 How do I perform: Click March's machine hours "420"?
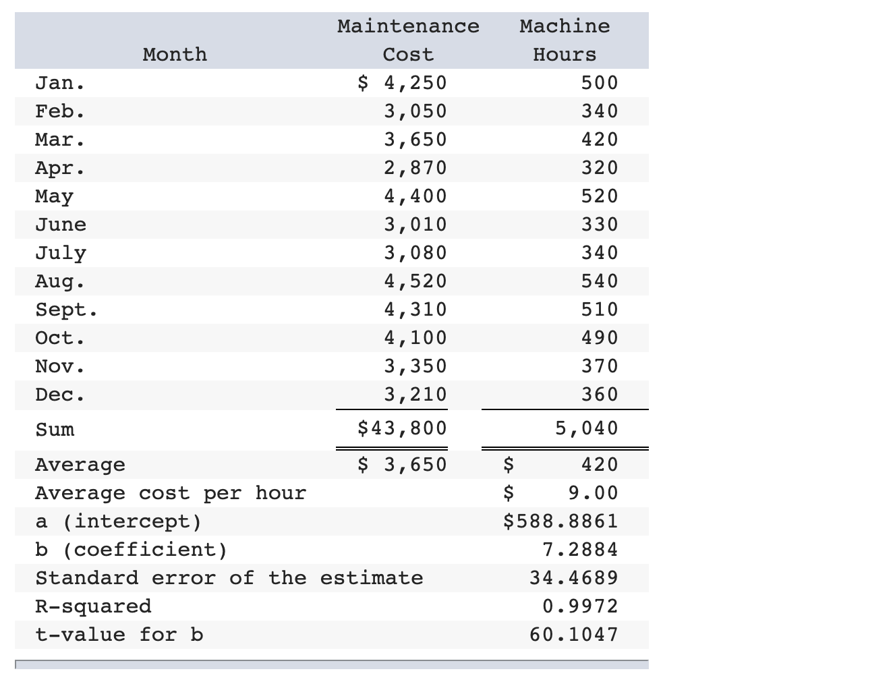(x=600, y=140)
